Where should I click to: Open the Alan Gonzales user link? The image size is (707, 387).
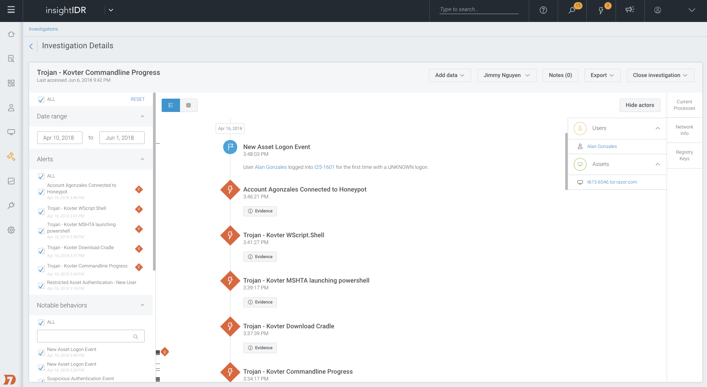click(602, 147)
